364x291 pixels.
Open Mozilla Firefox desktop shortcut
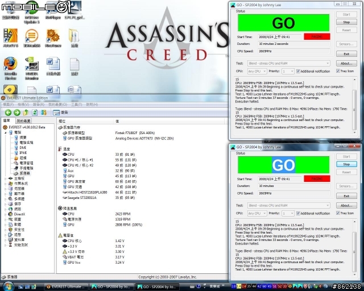coord(10,68)
